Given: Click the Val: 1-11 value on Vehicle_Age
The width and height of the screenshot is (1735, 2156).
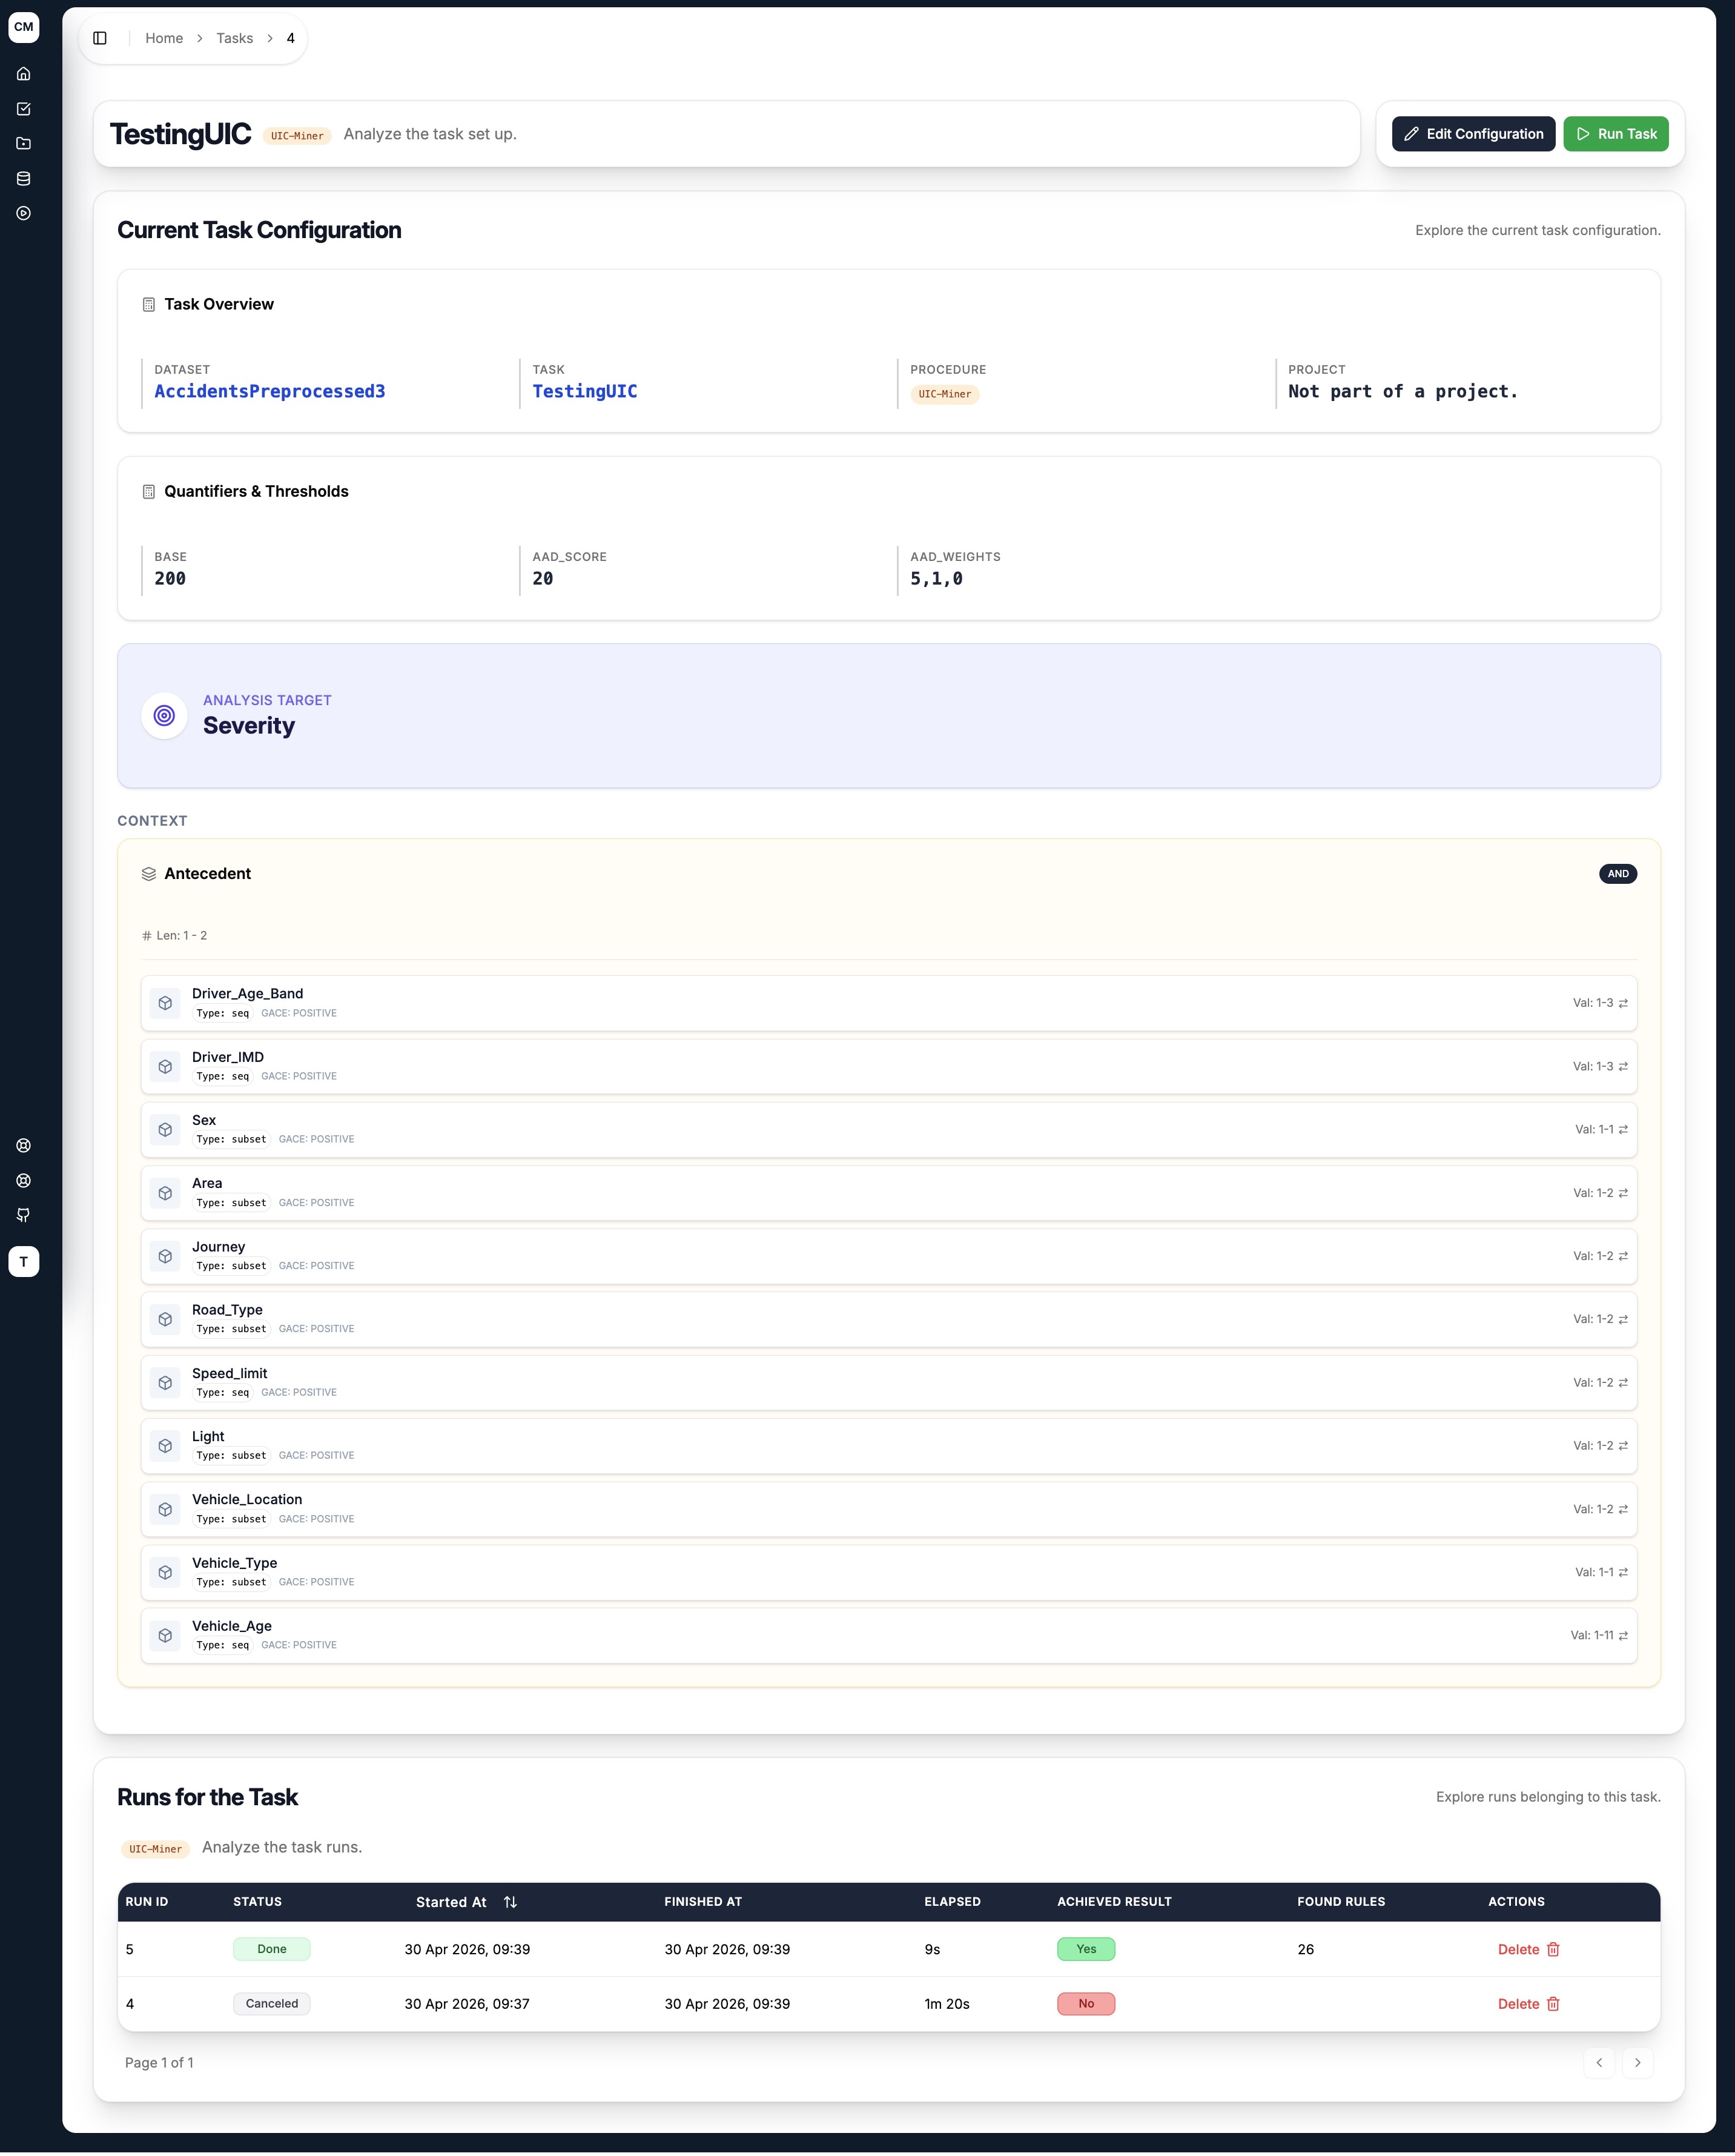Looking at the screenshot, I should click(x=1592, y=1637).
